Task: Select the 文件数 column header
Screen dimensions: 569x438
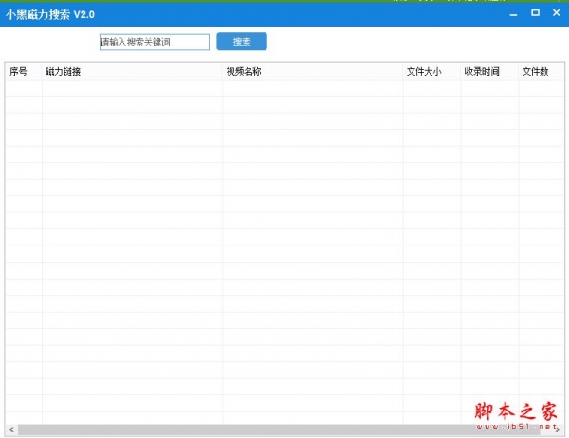Action: tap(541, 71)
